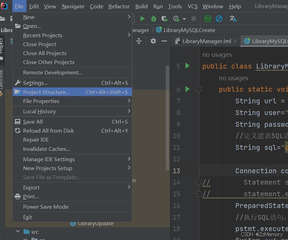Click the open folder toolbar icon
288x240 pixels.
coord(2,19)
